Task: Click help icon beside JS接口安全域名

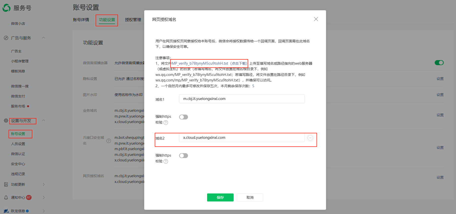Action: pos(109,141)
